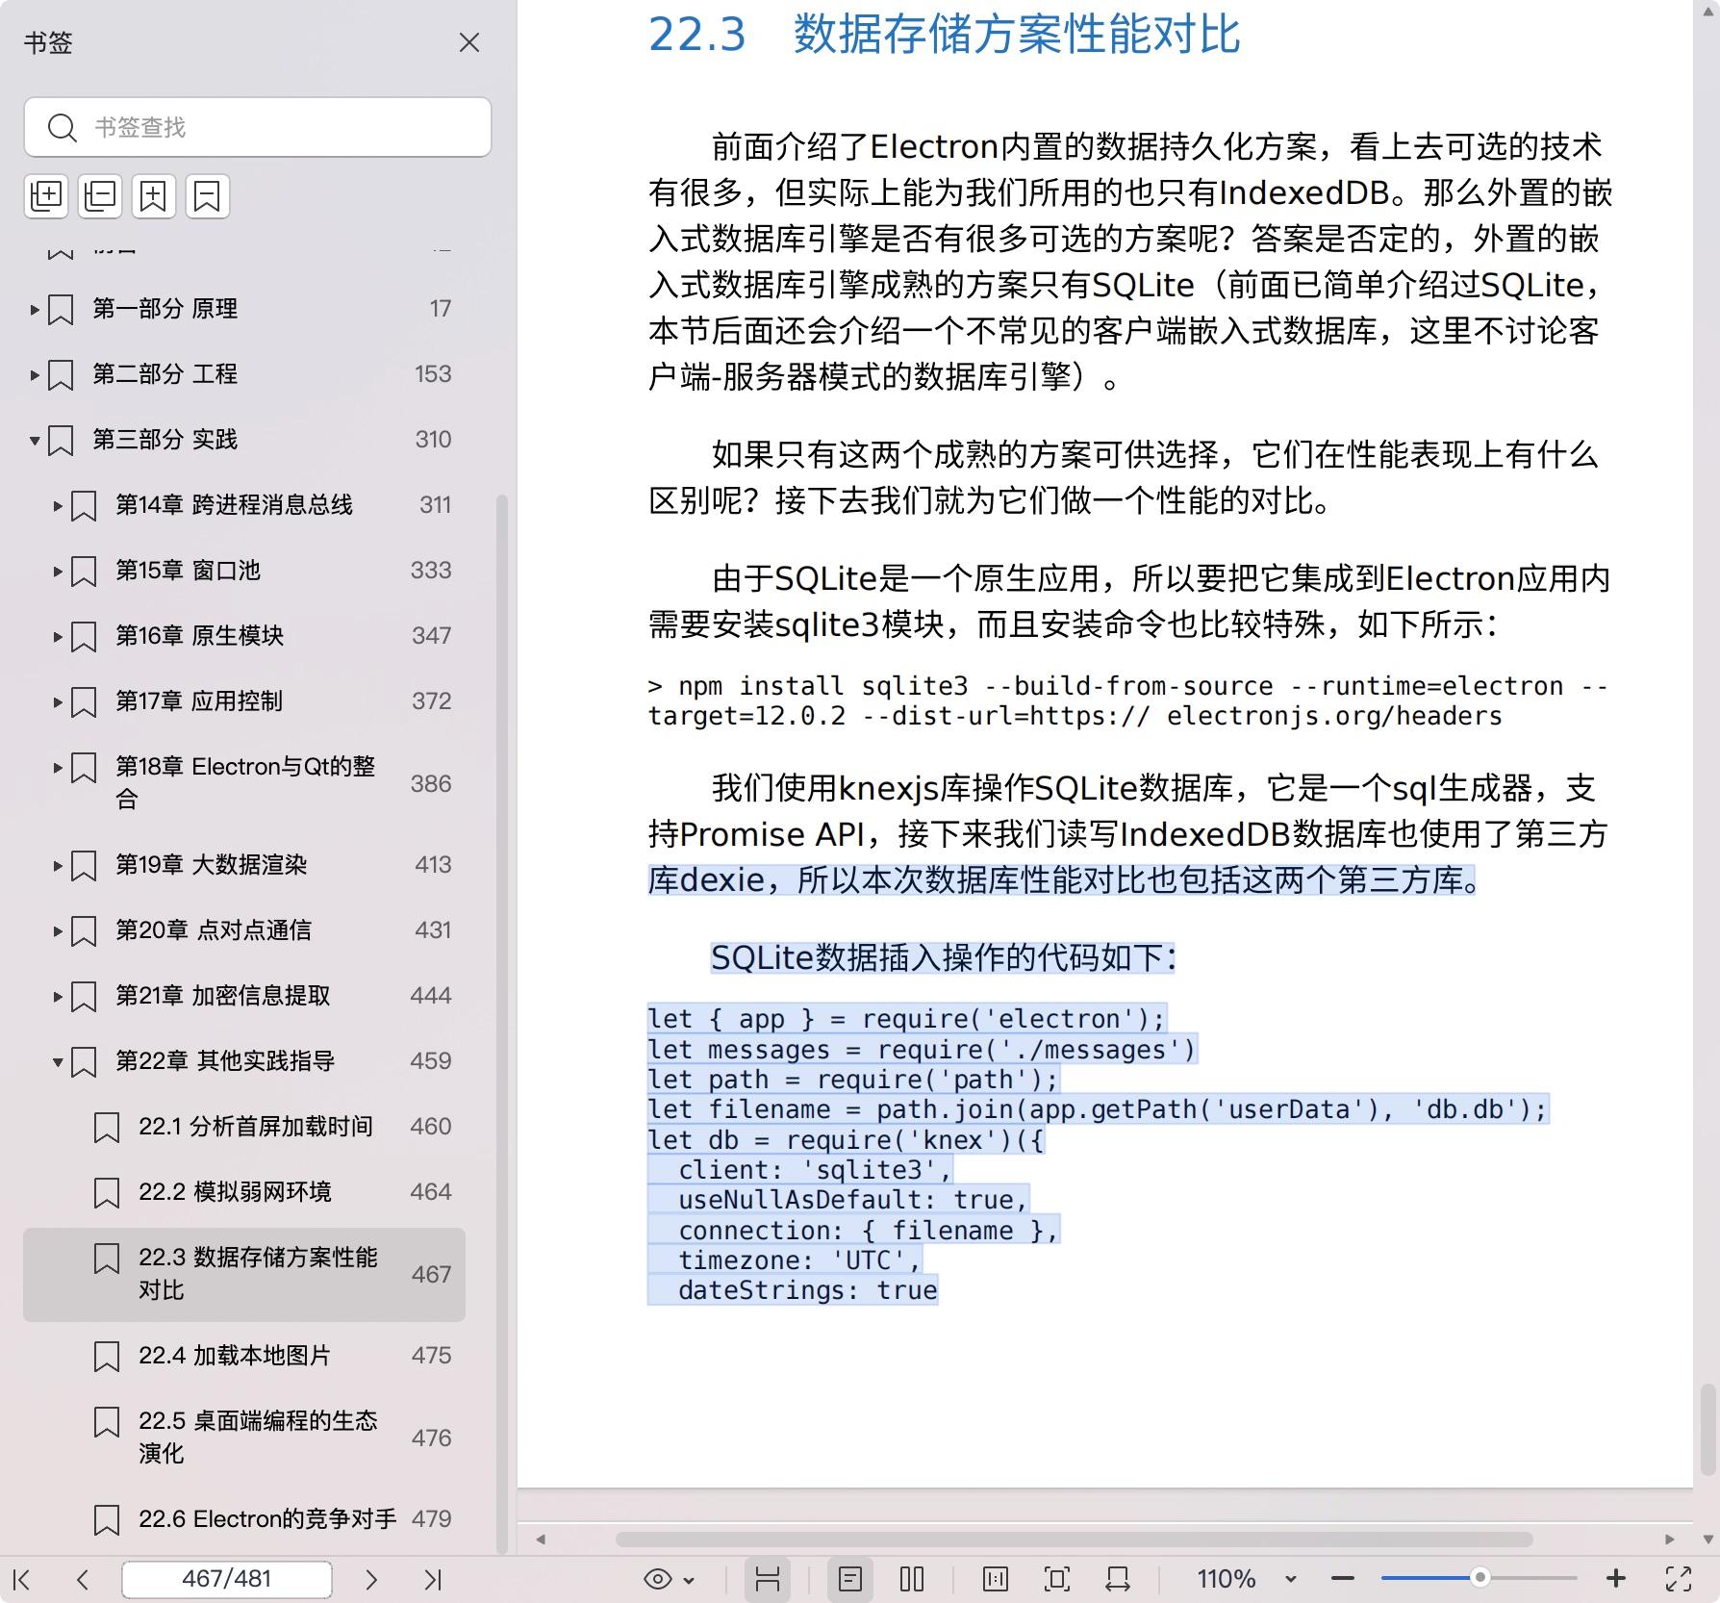Collapse the 第三部分 实践 bookmark
This screenshot has height=1603, width=1720.
(x=35, y=441)
